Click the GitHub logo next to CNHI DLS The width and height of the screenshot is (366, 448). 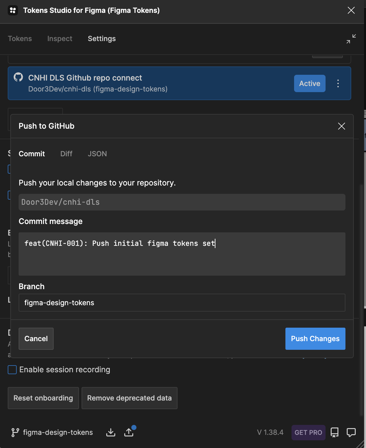pyautogui.click(x=18, y=77)
